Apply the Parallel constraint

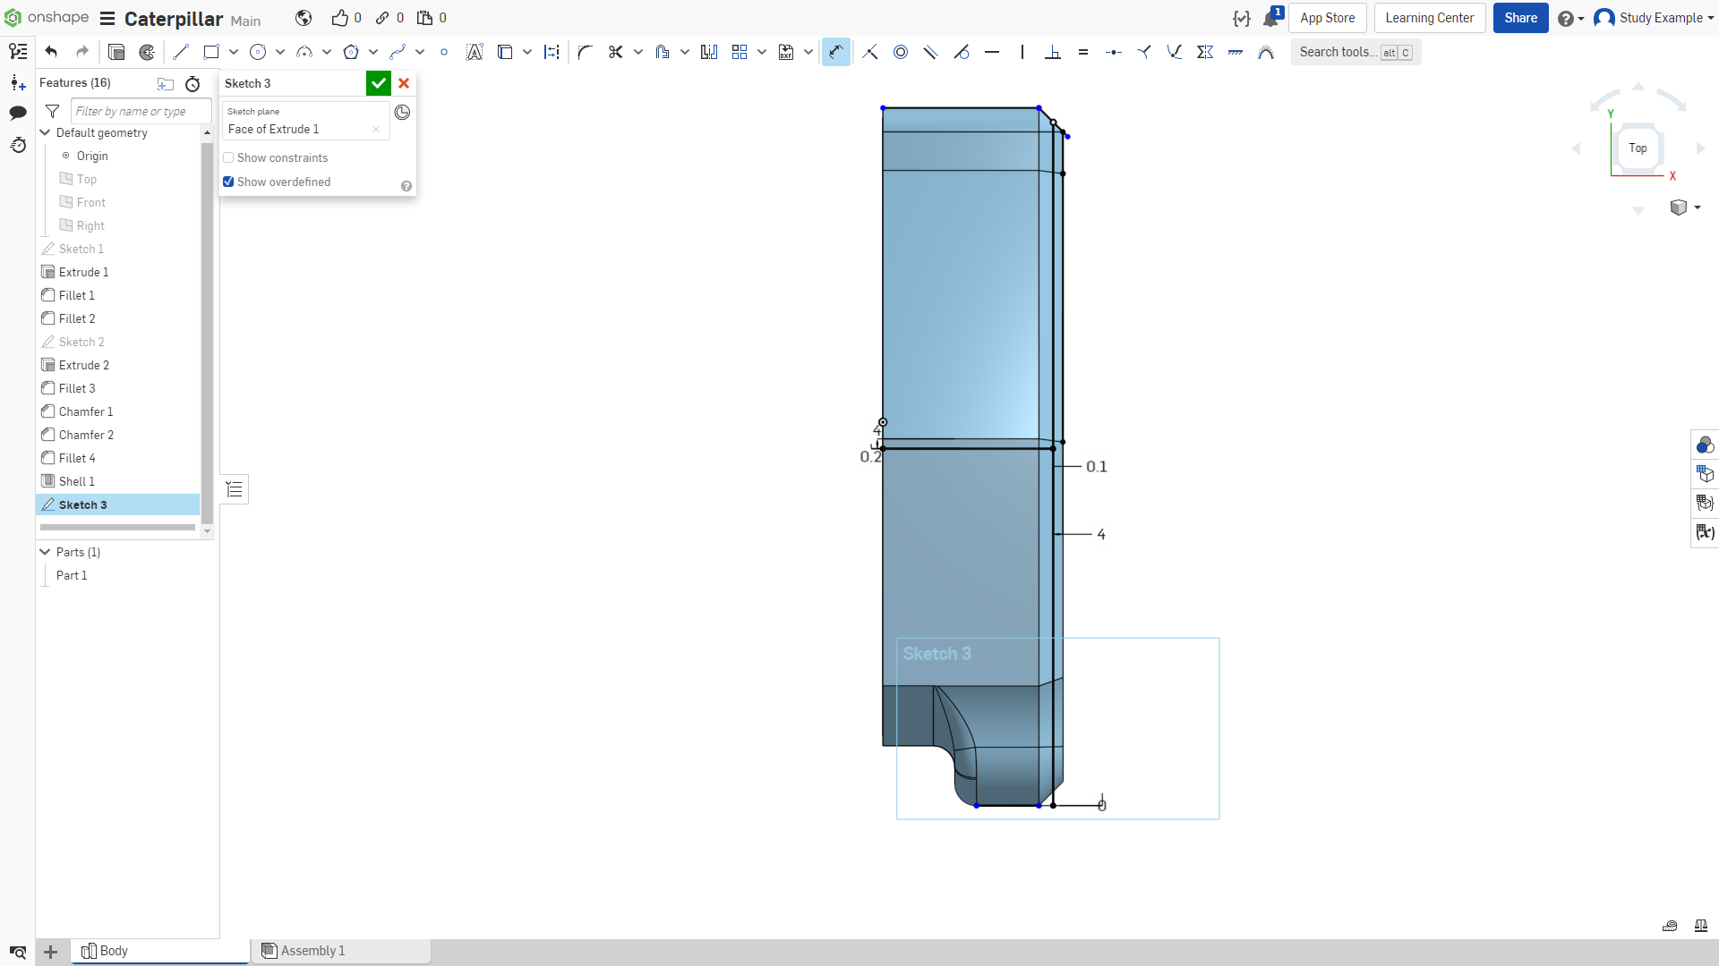click(x=931, y=52)
